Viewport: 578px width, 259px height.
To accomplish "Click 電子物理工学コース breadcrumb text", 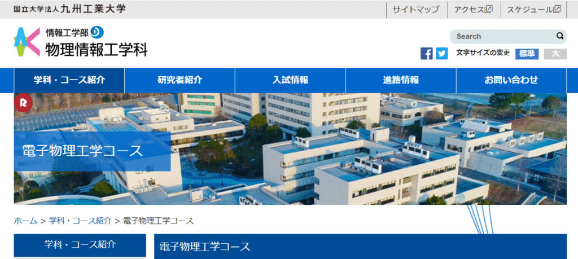I will coord(158,221).
